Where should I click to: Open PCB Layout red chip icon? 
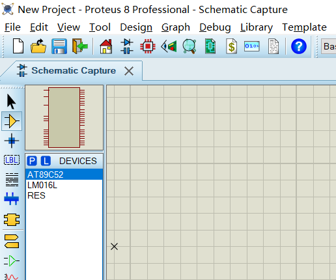148,46
